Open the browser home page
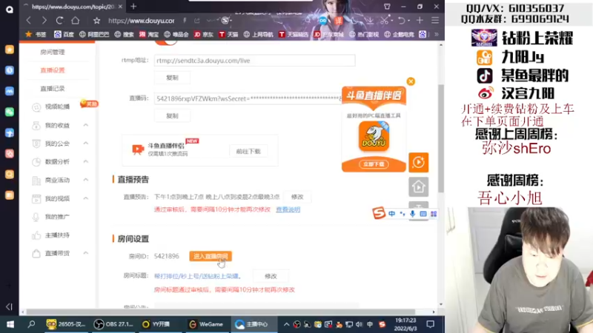 click(x=76, y=21)
